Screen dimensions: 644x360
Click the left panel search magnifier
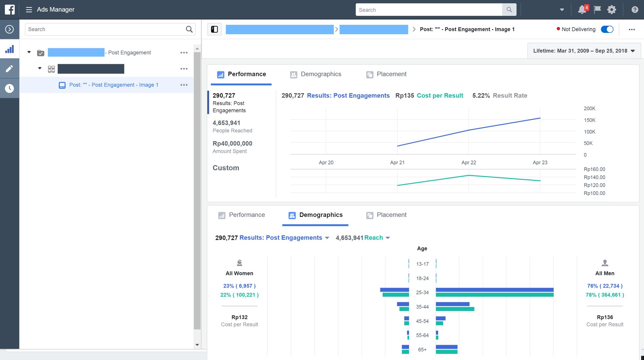pos(189,29)
